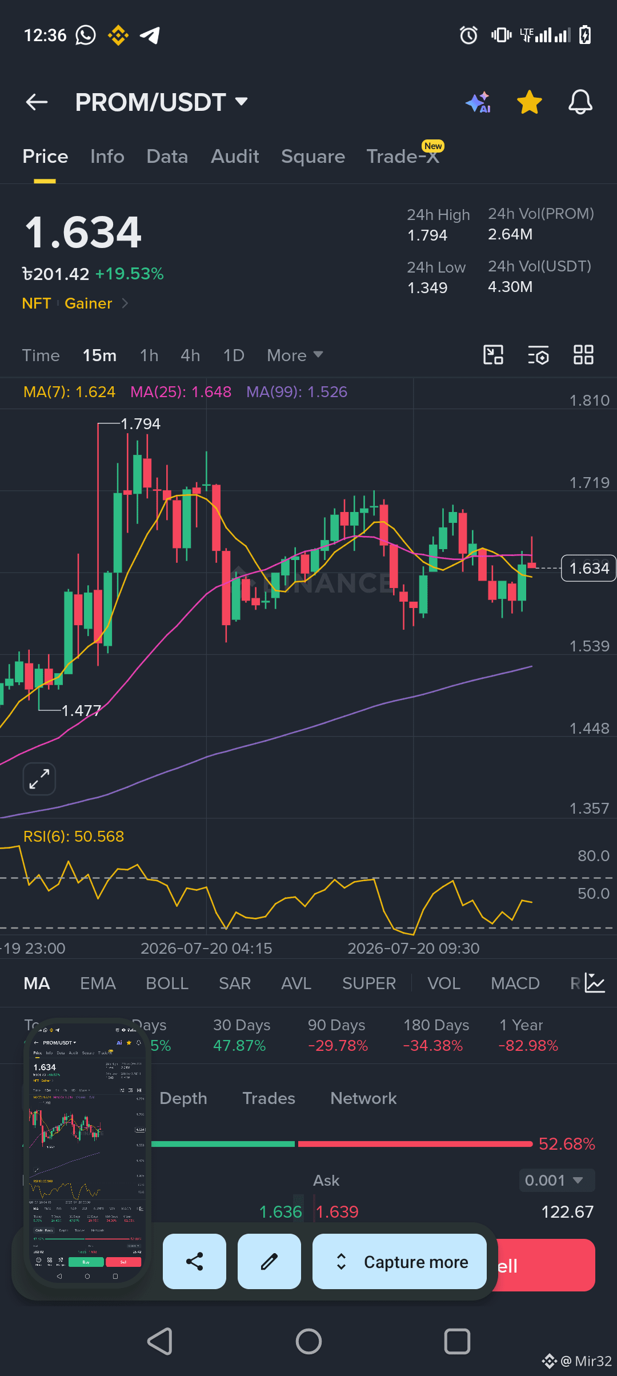Go back with the arrow icon
This screenshot has width=617, height=1376.
click(37, 102)
